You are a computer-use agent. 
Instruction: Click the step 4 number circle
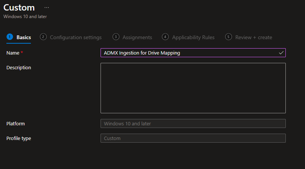coord(165,37)
